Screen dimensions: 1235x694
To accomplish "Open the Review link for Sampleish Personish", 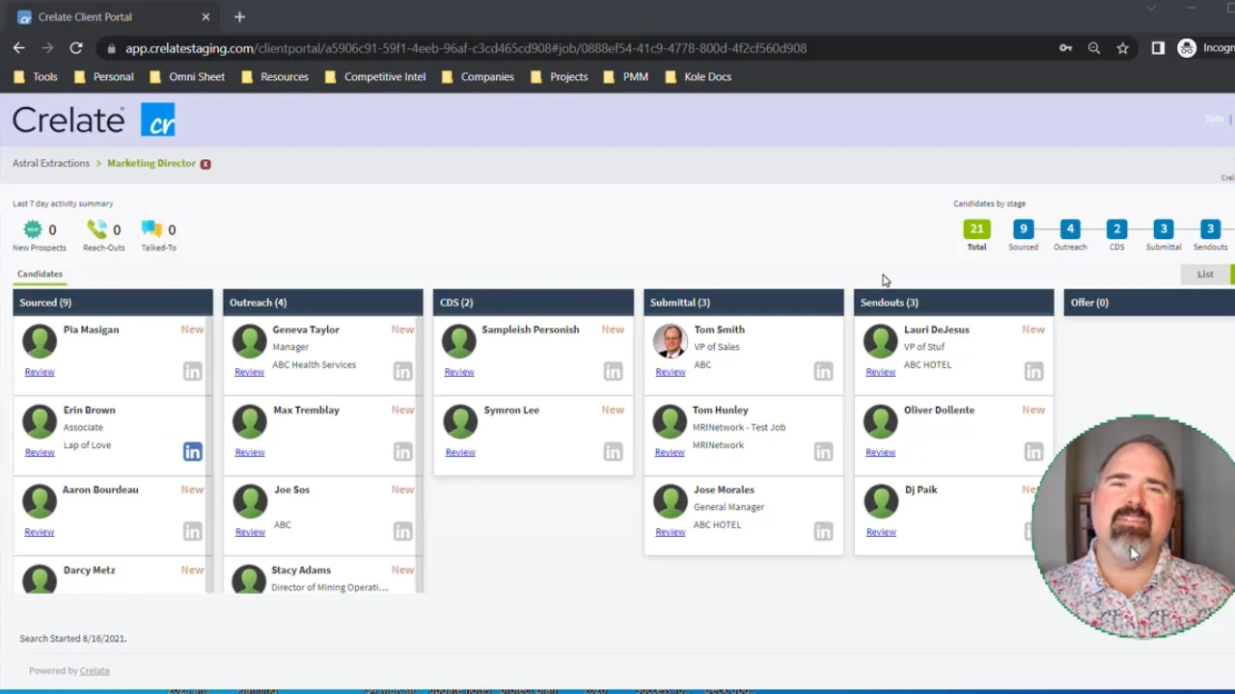I will [459, 372].
